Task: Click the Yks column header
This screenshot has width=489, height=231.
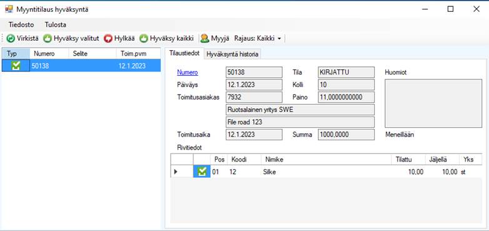Action: pos(470,160)
